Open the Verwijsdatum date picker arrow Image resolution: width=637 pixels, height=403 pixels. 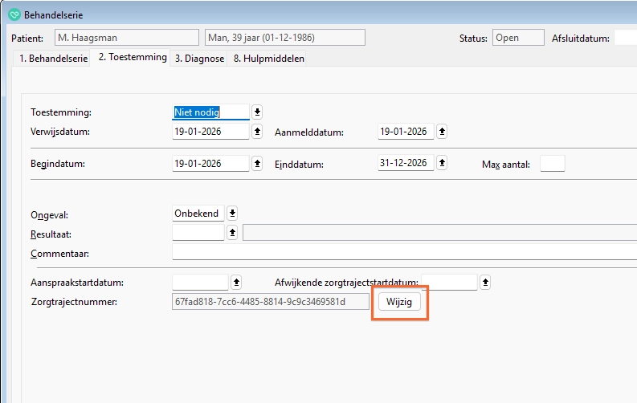coord(257,132)
